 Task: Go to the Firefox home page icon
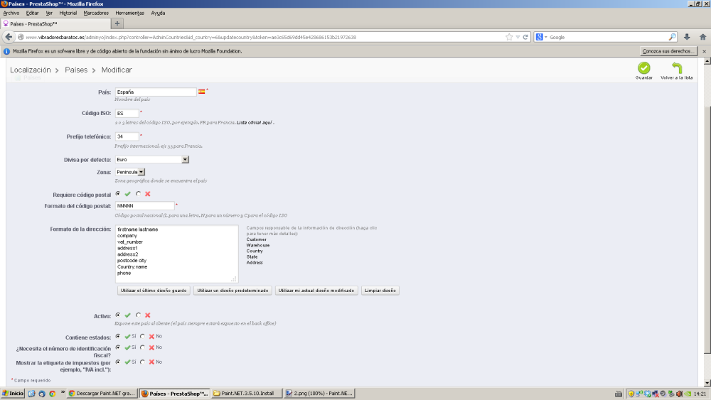click(x=703, y=37)
